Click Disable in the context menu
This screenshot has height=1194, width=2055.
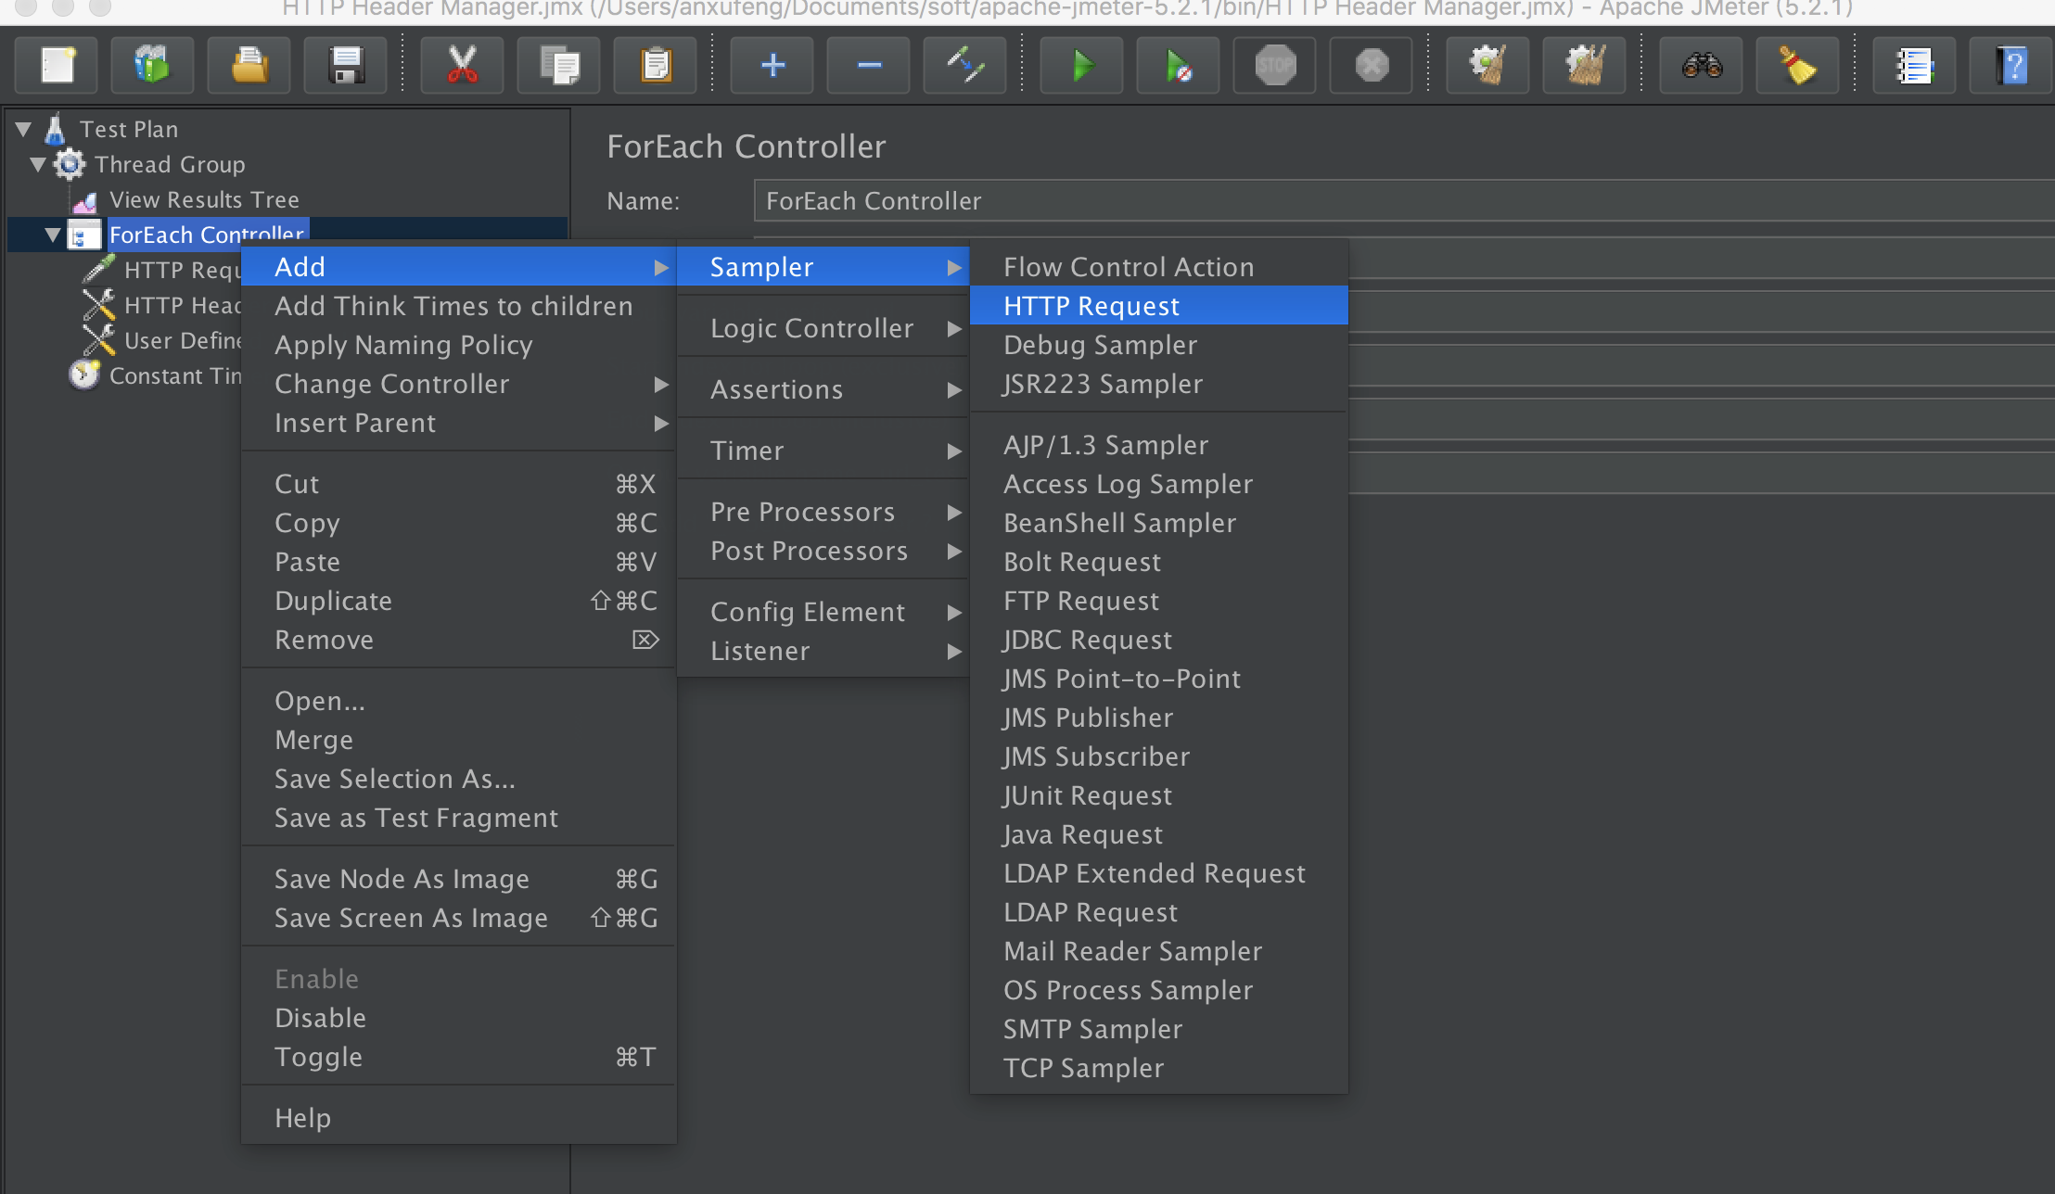(x=320, y=1018)
